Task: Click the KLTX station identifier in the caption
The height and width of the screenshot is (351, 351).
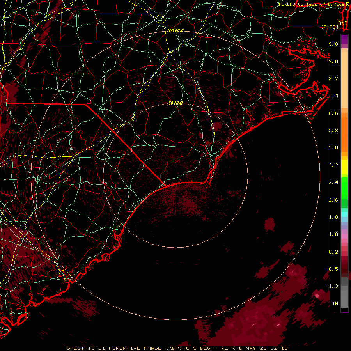Action: click(x=228, y=348)
